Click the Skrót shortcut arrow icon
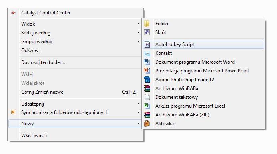This screenshot has height=154, width=277. 147,32
